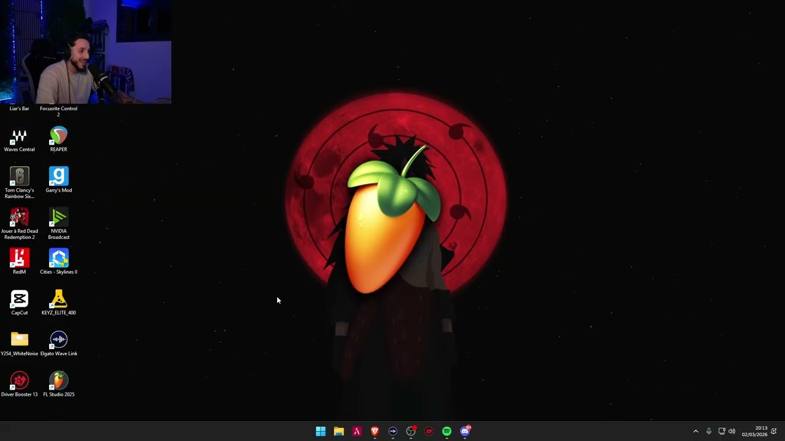Open the clock and date calendar flyout
Screen dimensions: 785x441
click(754, 431)
